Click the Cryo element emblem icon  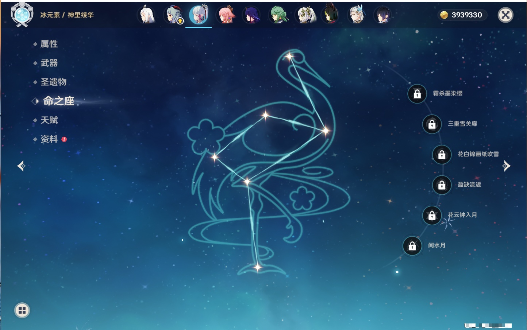click(x=22, y=15)
